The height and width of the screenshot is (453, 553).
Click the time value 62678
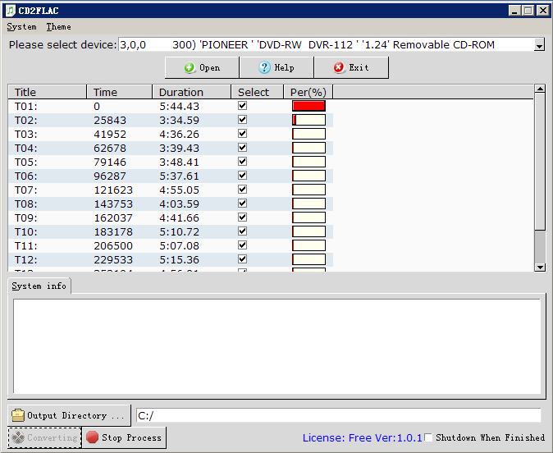click(x=110, y=148)
